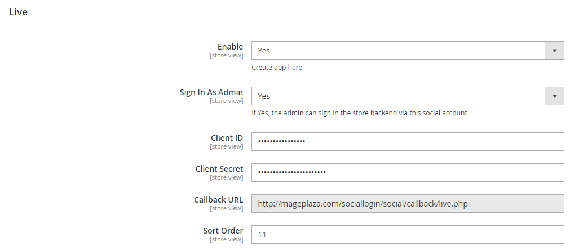Click the store view scope under Sort Order
Viewport: 570px width, 251px height.
click(x=226, y=240)
